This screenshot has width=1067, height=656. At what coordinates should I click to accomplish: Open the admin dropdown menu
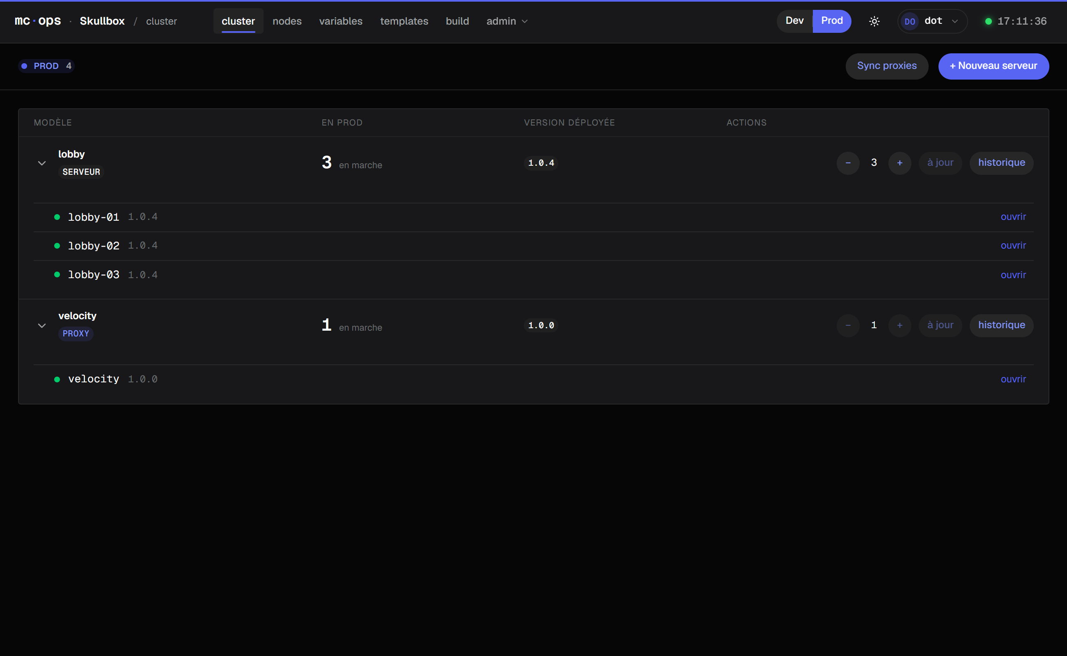tap(507, 21)
